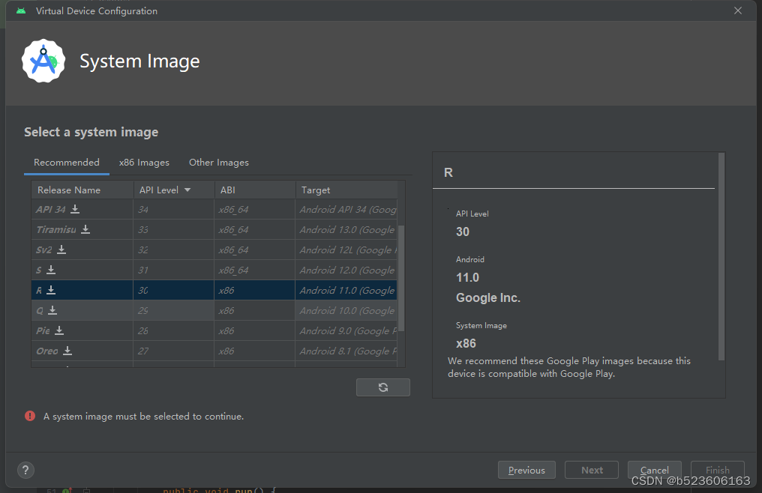
Task: Click the Previous button
Action: point(526,471)
